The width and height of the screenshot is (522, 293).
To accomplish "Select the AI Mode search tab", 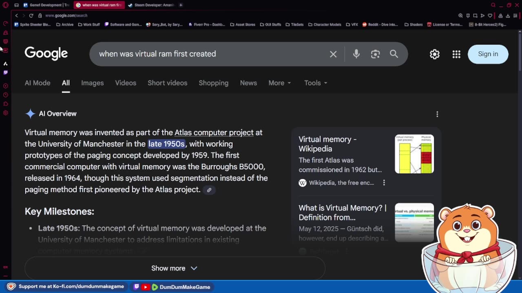I will 38,83.
